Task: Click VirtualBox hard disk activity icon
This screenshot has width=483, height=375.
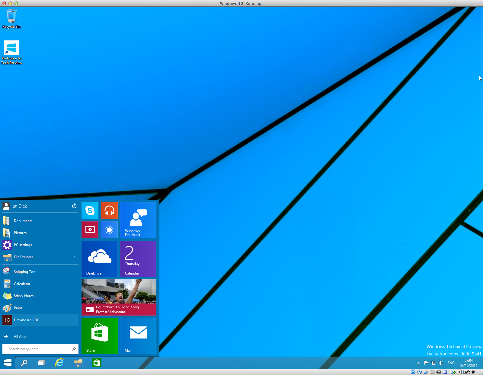Action: pyautogui.click(x=413, y=372)
